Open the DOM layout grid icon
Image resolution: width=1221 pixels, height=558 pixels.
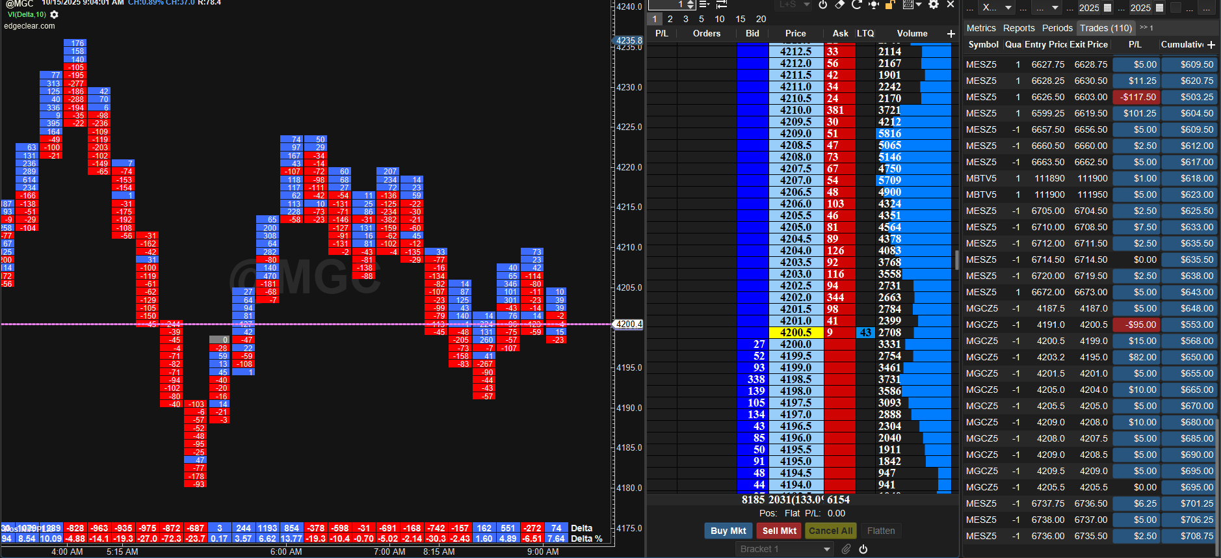(908, 5)
